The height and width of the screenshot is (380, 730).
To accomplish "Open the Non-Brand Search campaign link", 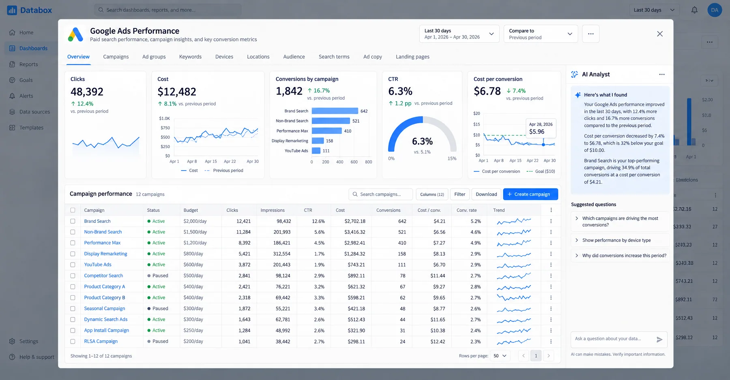I will (103, 232).
